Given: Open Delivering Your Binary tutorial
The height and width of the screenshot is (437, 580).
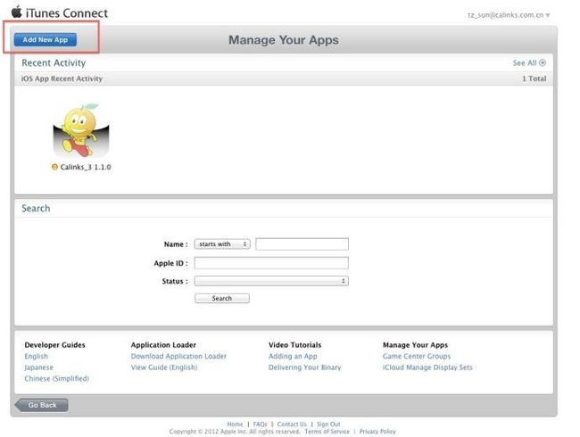Looking at the screenshot, I should click(305, 367).
